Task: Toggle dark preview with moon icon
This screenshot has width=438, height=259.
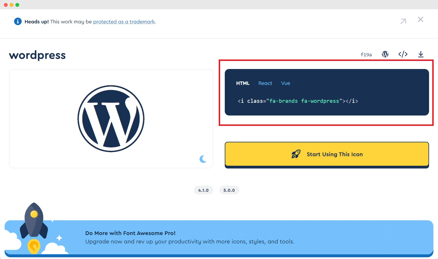Action: 203,159
